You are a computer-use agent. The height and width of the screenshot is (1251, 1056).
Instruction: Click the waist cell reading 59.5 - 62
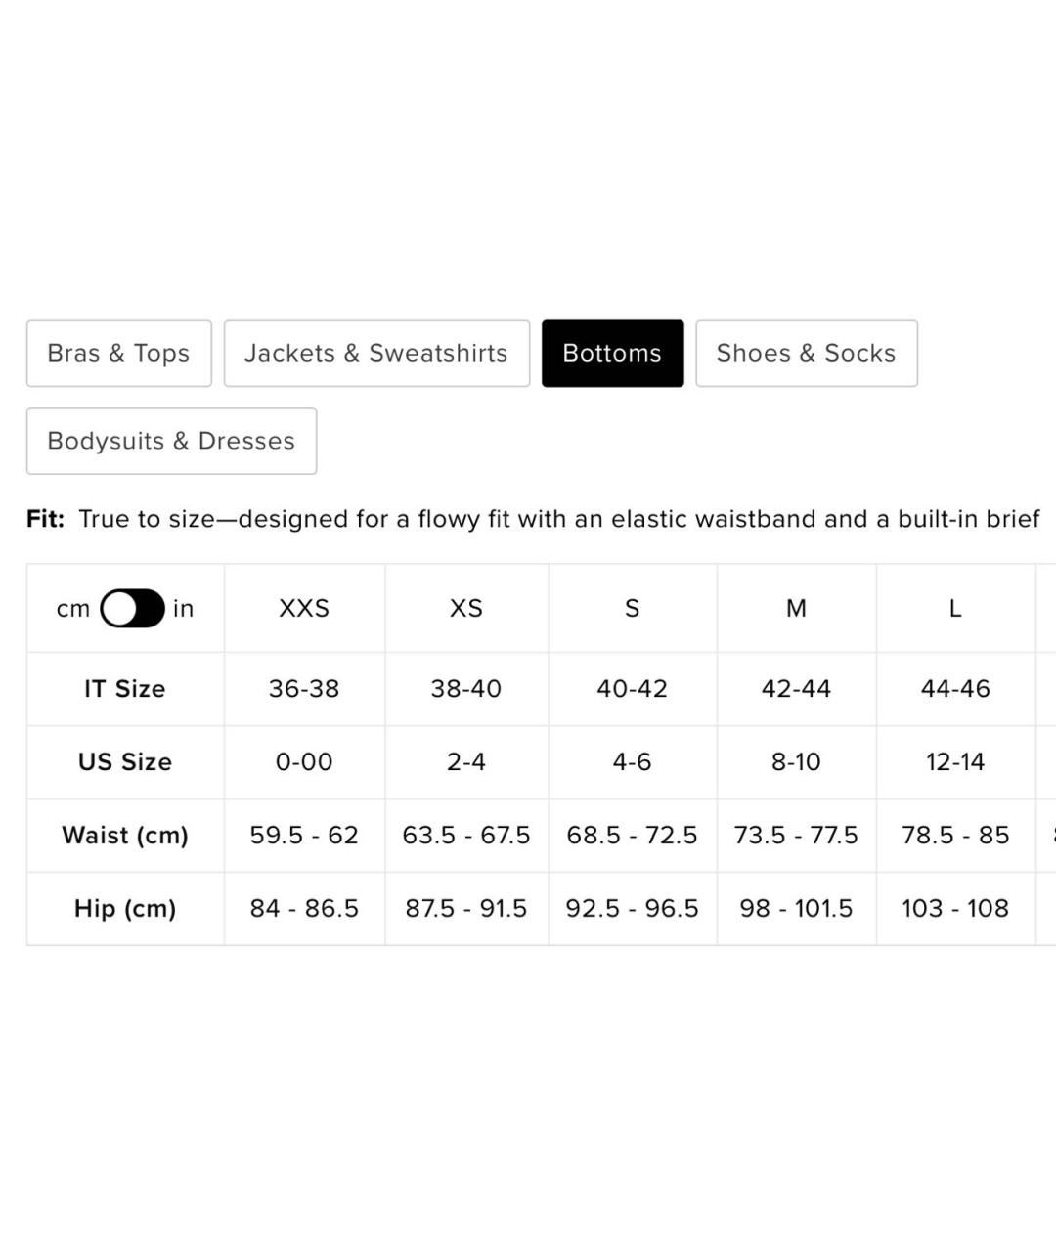point(304,836)
